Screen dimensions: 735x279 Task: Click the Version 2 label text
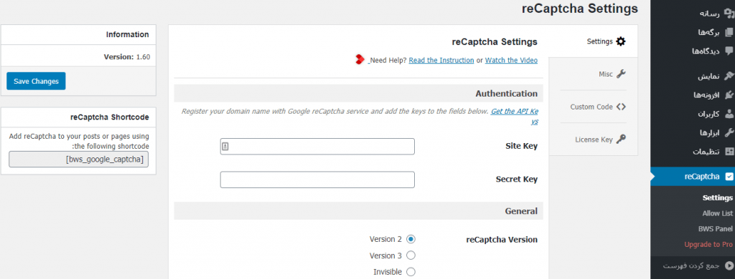(x=385, y=239)
